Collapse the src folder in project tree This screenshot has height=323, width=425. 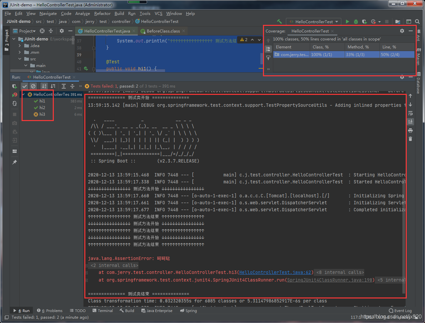tap(20, 59)
